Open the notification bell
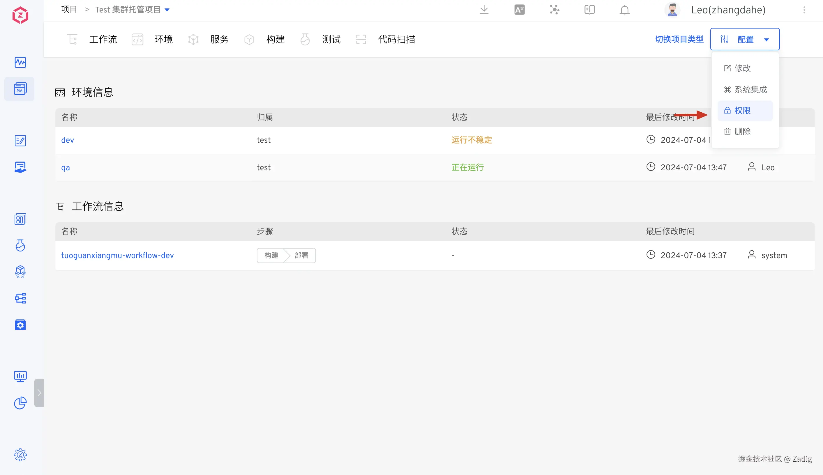This screenshot has width=823, height=475. [624, 10]
